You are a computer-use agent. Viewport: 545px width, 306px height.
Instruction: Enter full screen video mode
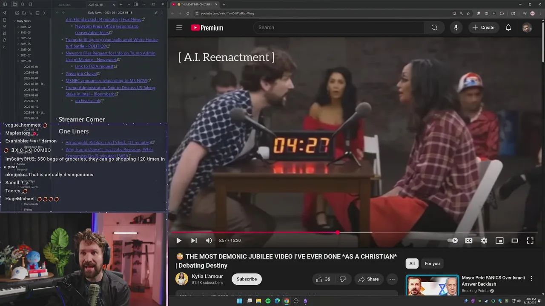[530, 241]
